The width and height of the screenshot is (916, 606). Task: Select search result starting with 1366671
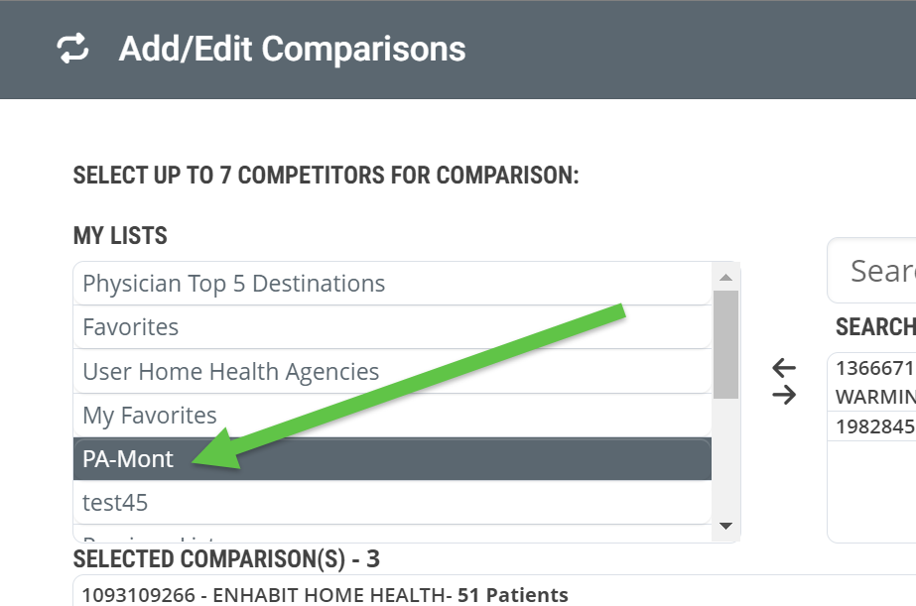[x=871, y=383]
